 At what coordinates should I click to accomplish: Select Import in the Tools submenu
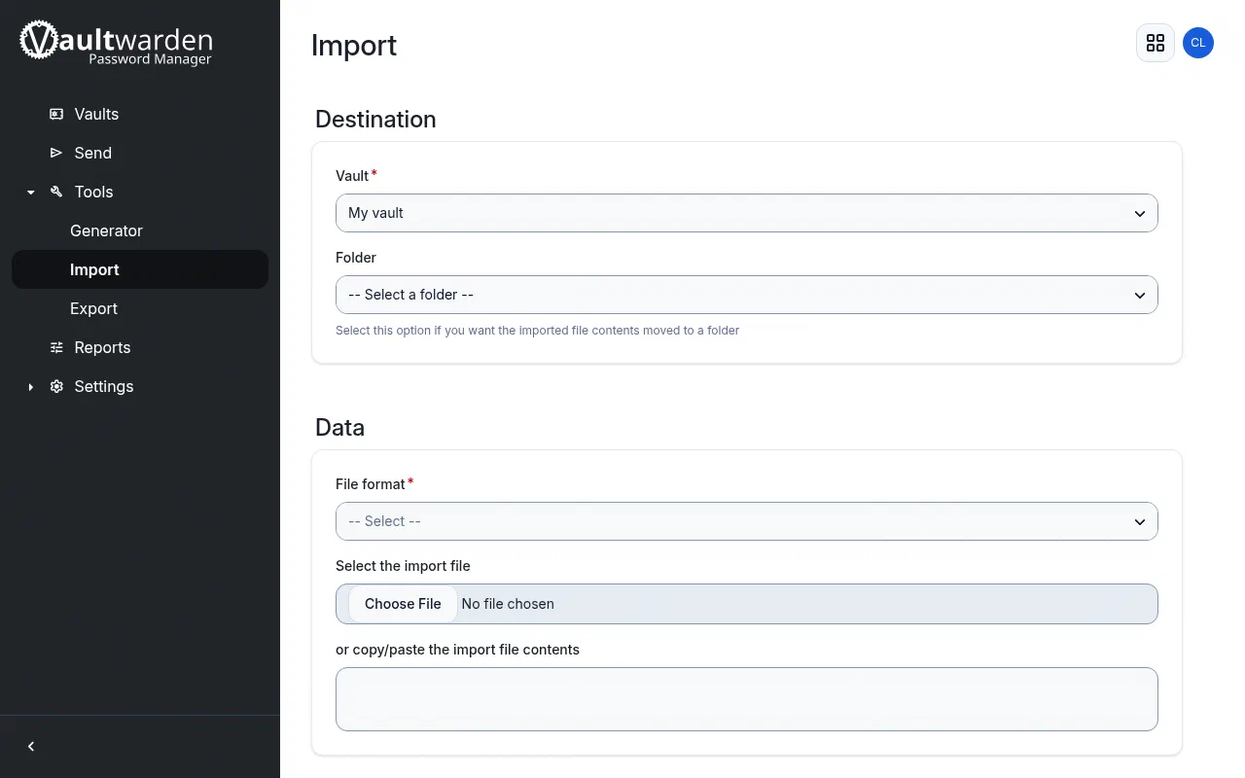(x=140, y=269)
